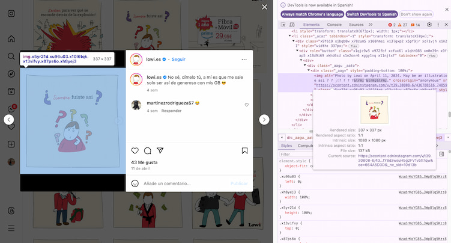Open stylesheet link beside .xh8yej3 rule

click(422, 192)
